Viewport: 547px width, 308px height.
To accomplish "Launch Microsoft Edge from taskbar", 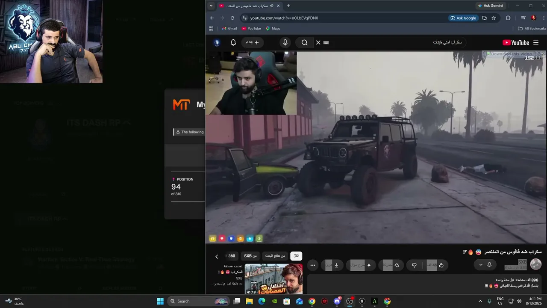I will pyautogui.click(x=262, y=301).
